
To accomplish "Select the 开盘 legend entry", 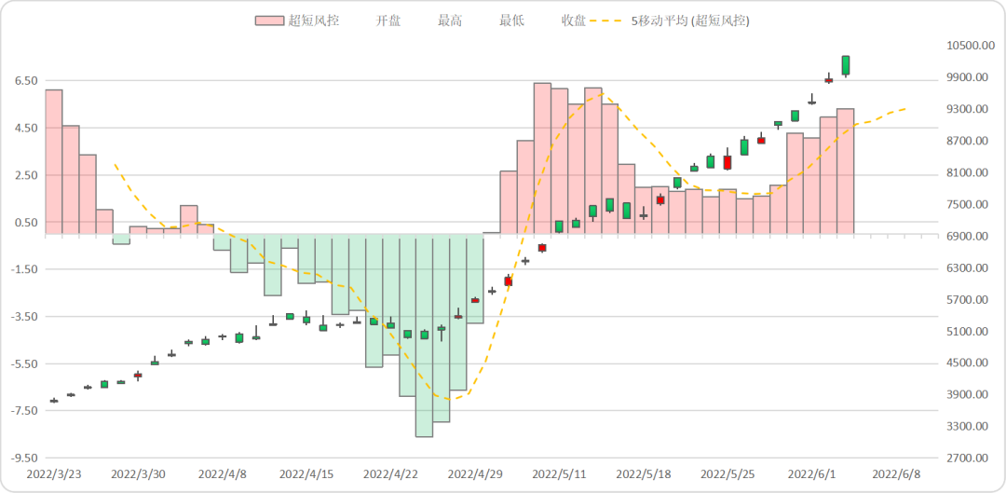I will tap(388, 21).
